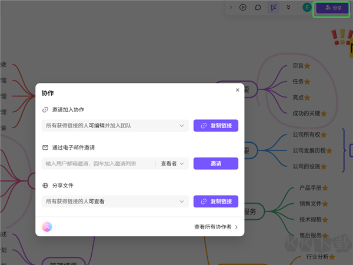Click the small arrow at toolbar's left edge
Screen dimensions: 353x265
click(x=231, y=8)
